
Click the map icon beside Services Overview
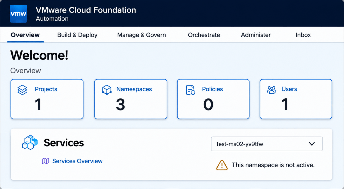pyautogui.click(x=46, y=161)
